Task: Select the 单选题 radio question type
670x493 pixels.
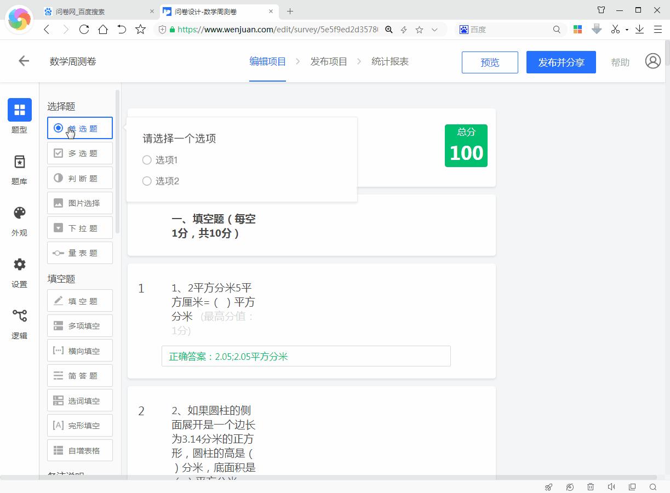Action: (x=79, y=128)
